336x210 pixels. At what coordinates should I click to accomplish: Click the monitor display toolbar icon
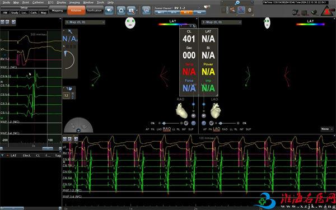pos(146,10)
